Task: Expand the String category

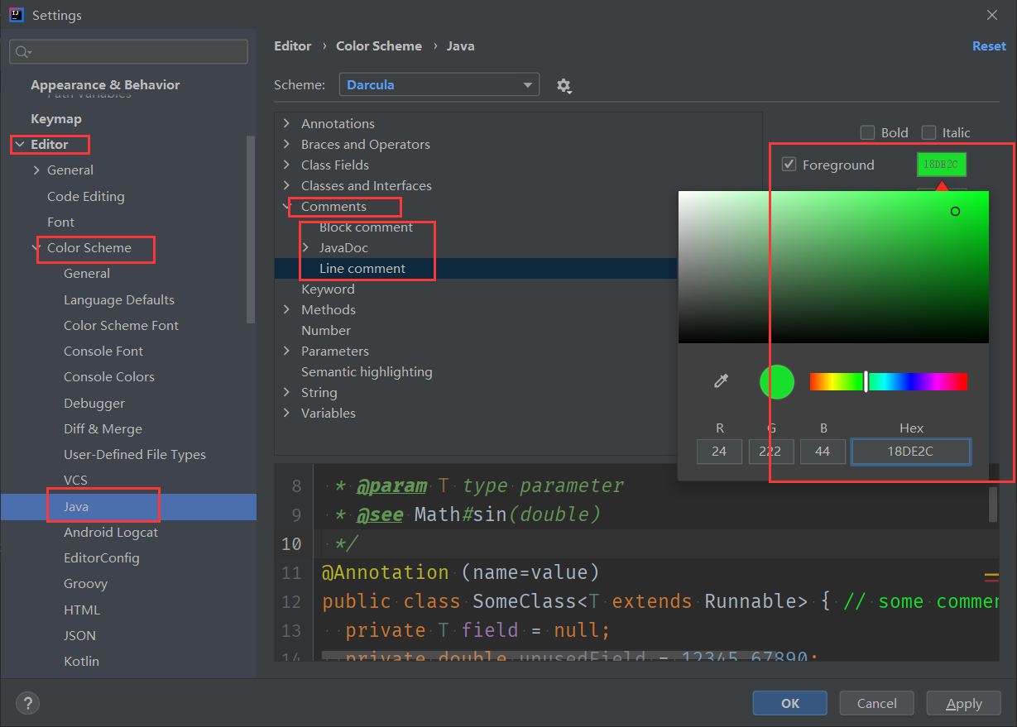Action: point(286,392)
